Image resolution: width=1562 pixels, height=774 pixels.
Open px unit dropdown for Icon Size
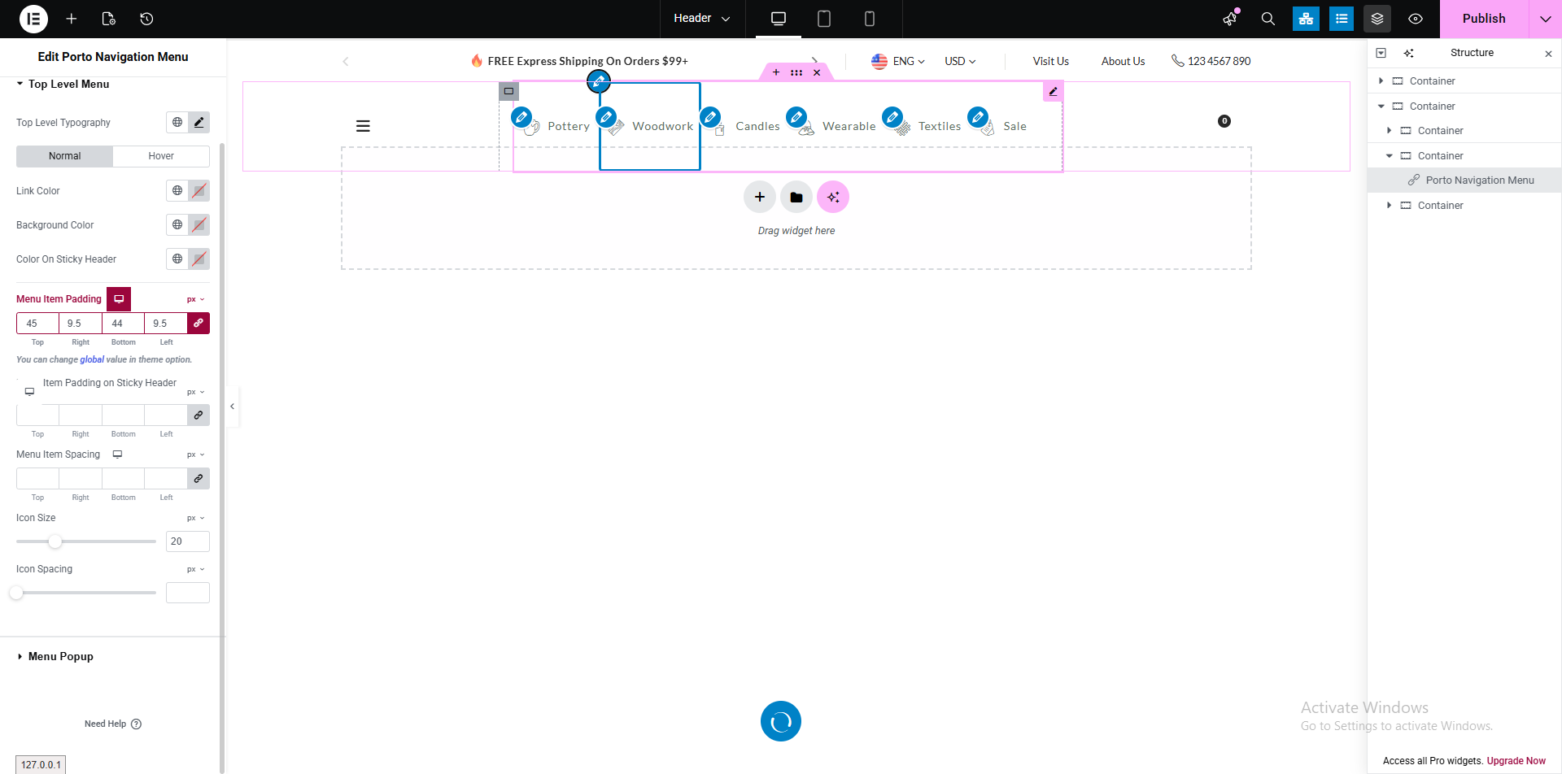(x=196, y=518)
